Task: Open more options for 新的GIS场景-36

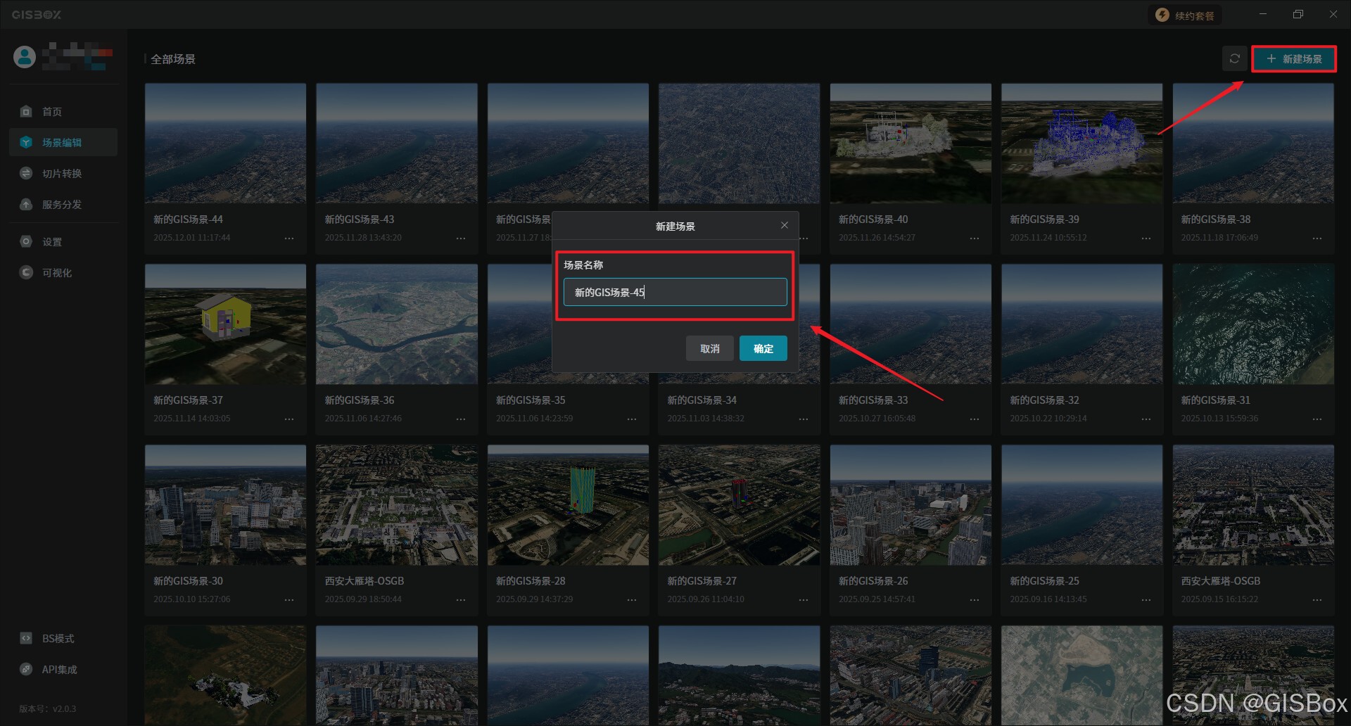Action: click(461, 419)
